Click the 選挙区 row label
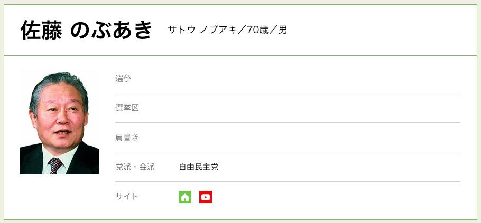Viewport: 481px width, 223px height. coord(127,108)
